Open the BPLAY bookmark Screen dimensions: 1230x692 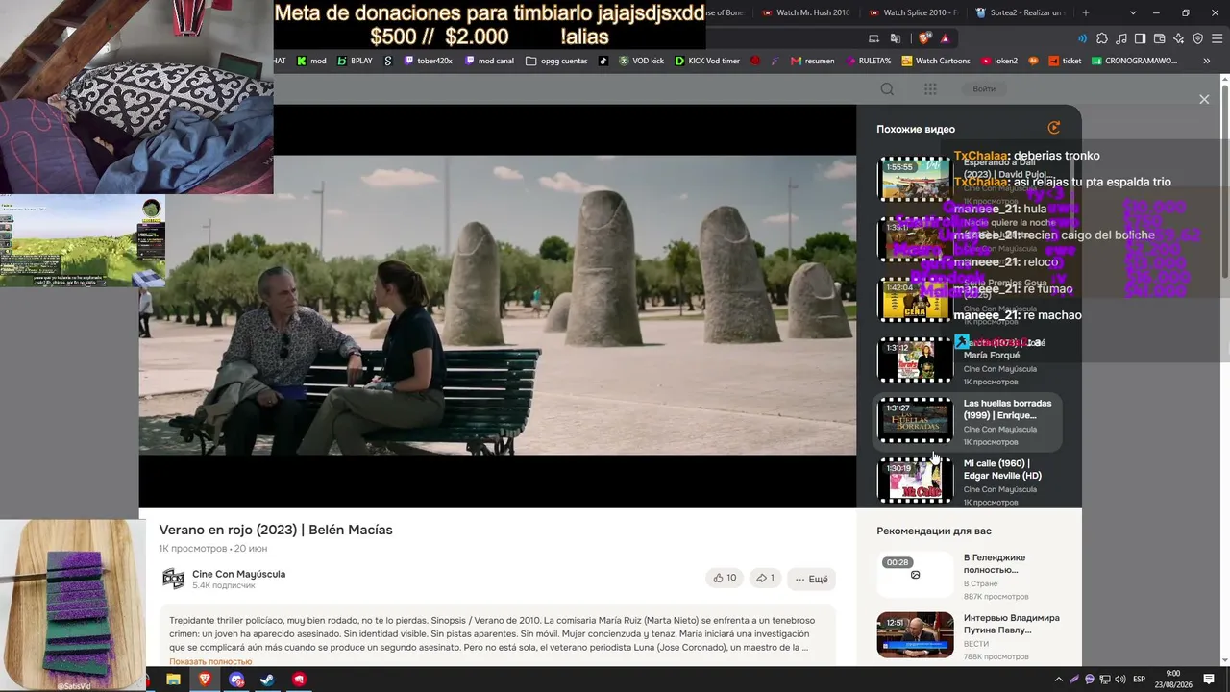click(x=355, y=61)
